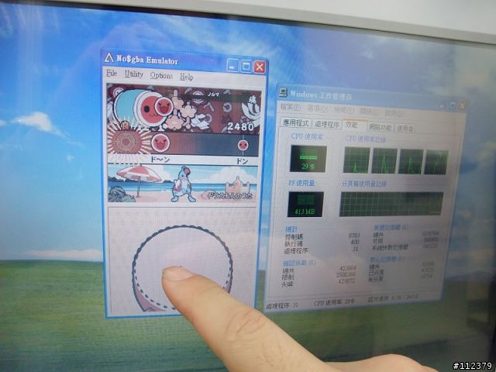Click the score 2480 in the game
The height and width of the screenshot is (372, 496).
[241, 126]
